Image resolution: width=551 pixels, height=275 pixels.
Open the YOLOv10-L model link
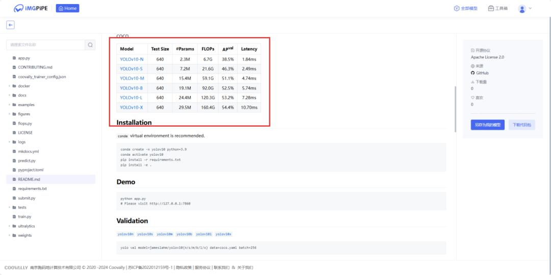coord(131,97)
